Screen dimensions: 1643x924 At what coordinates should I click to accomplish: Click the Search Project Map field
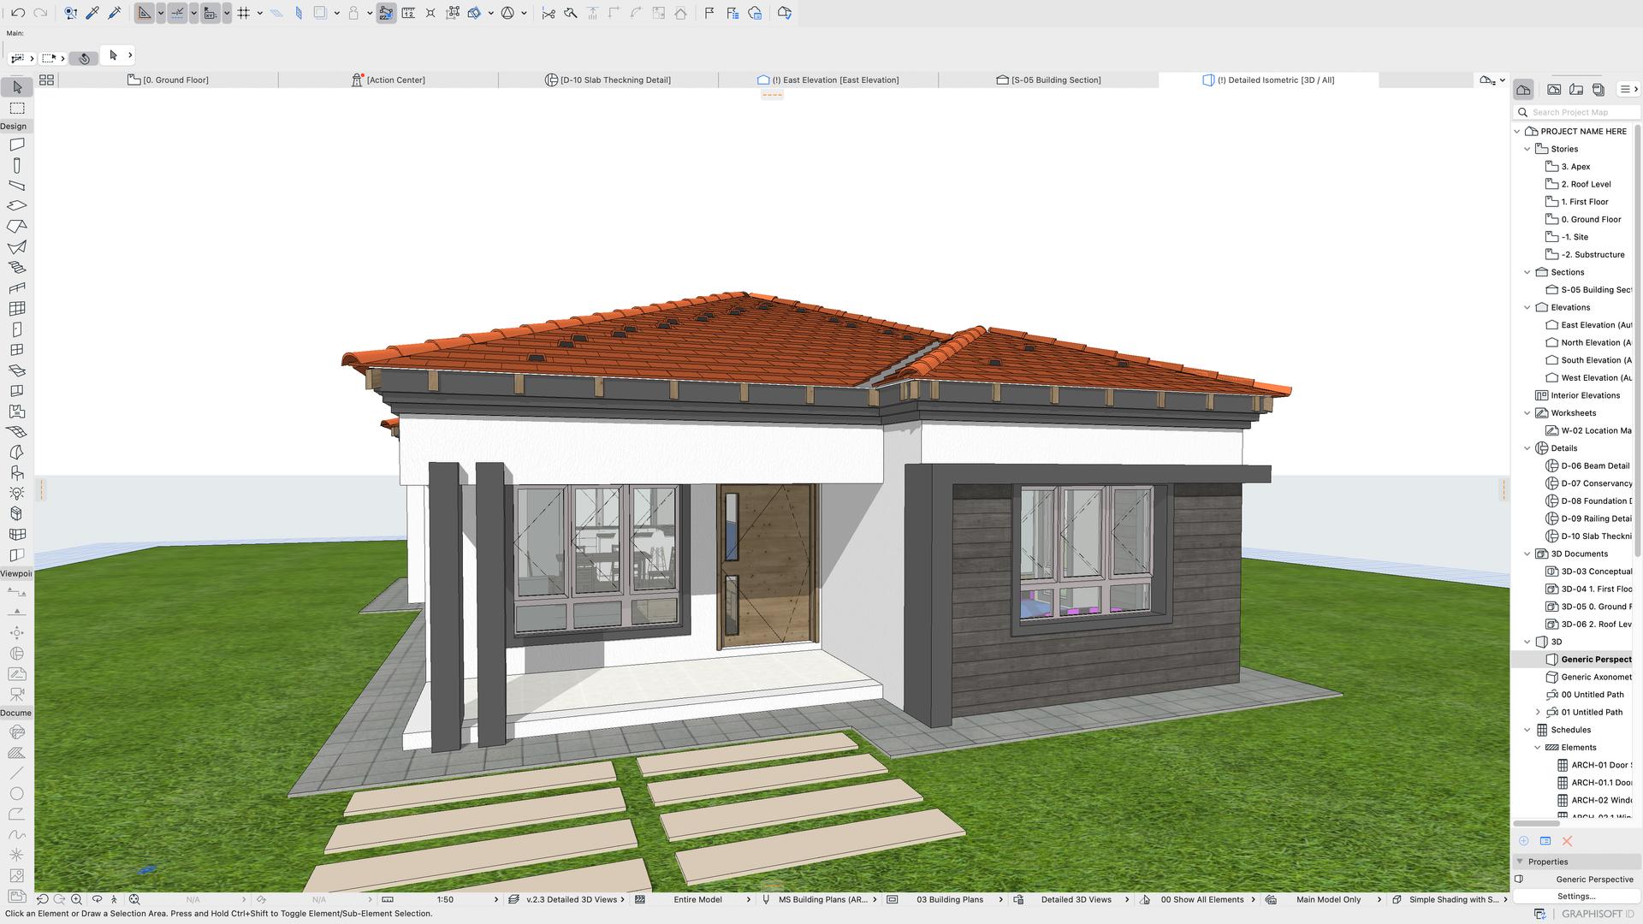(1575, 112)
